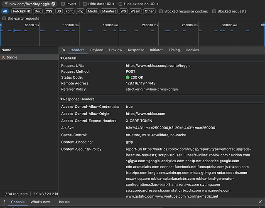Enable 3rd-party requests checkbox
Image resolution: width=265 pixels, height=208 pixels.
[4, 18]
